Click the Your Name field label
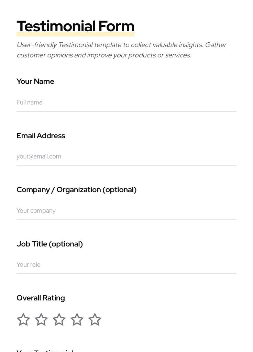Image resolution: width=253 pixels, height=352 pixels. point(35,81)
